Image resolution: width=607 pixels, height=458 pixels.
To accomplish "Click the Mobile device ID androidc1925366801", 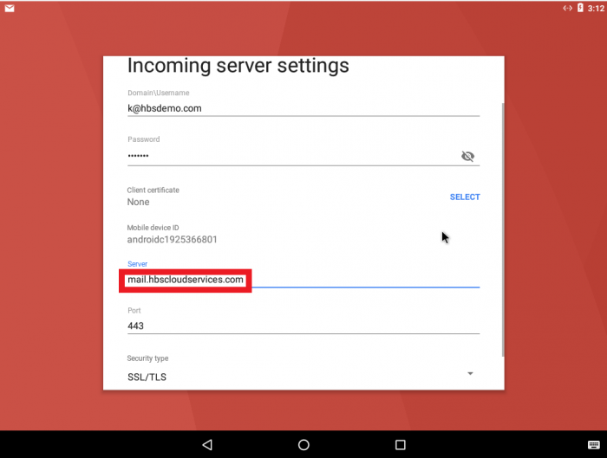I will (173, 240).
